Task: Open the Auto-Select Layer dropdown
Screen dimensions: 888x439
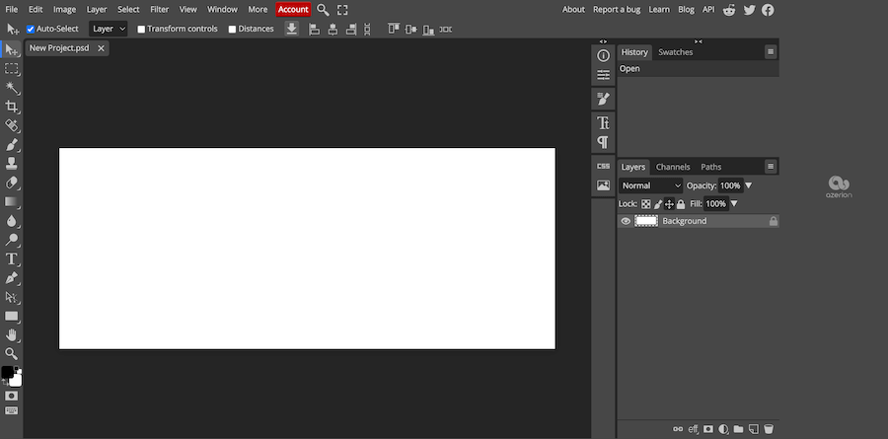Action: 109,29
